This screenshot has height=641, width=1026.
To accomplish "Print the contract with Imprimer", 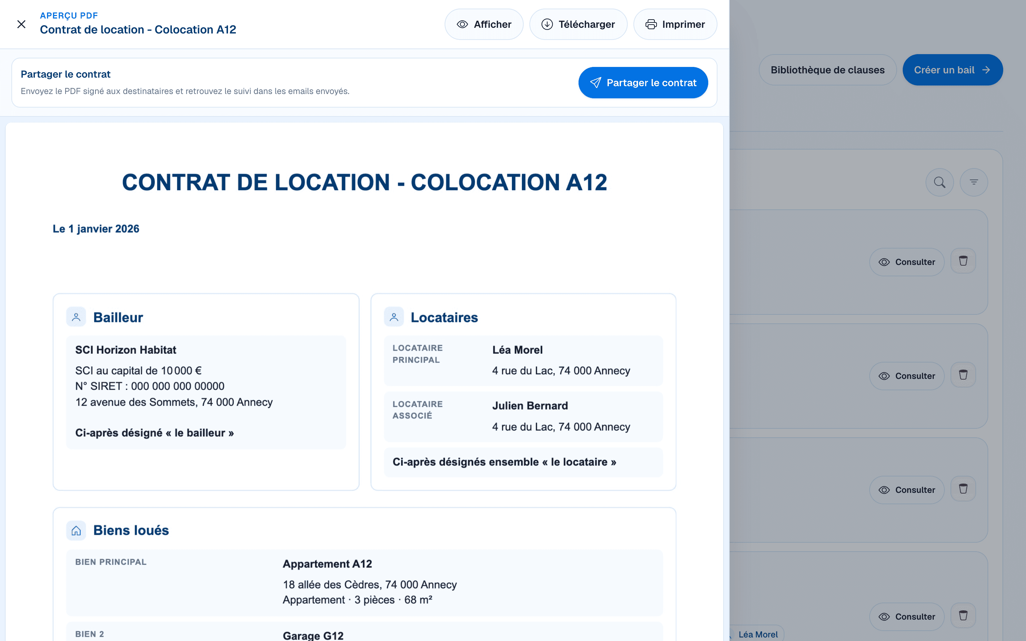I will [675, 24].
